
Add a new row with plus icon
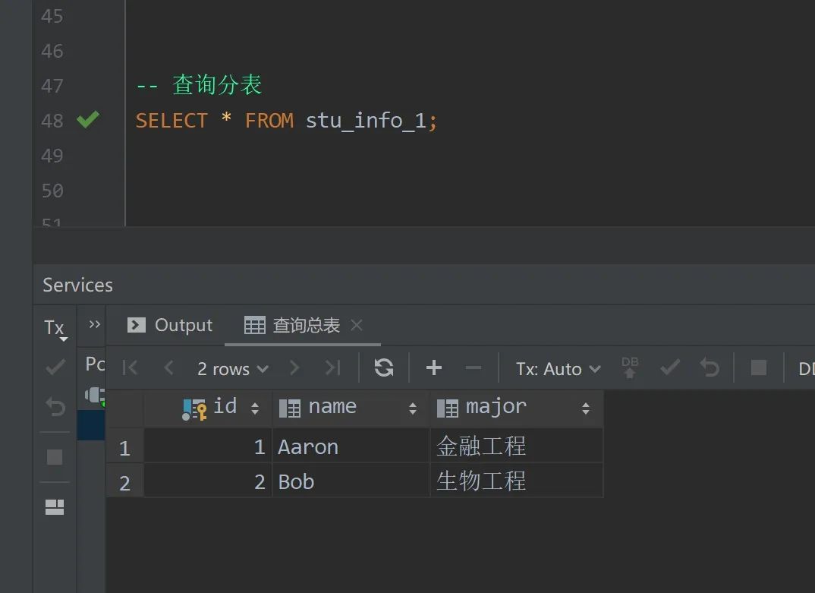coord(433,367)
